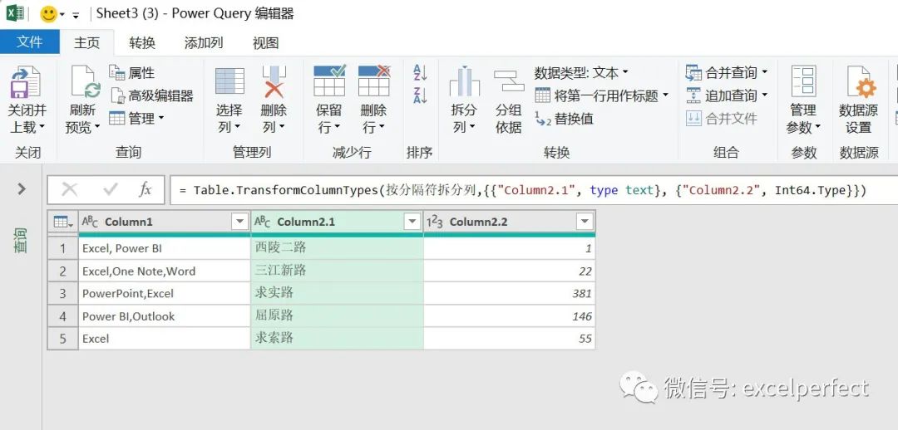Click the Remove Columns icon (删除列)
This screenshot has height=430, width=898.
274,81
